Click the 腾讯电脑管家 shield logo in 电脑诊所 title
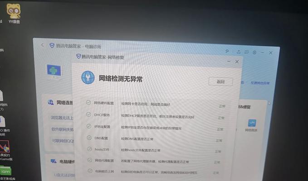Viewport: 308px width, 181px height. (52, 46)
